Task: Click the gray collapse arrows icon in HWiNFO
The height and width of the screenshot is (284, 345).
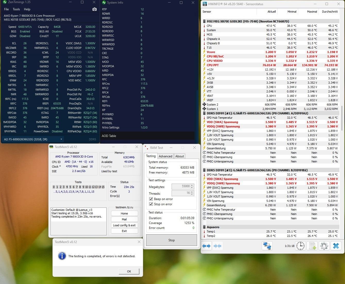Action: point(217,246)
